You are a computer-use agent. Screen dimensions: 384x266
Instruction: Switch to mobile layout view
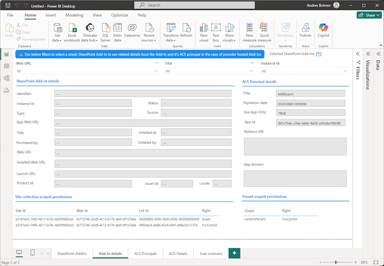pyautogui.click(x=33, y=253)
